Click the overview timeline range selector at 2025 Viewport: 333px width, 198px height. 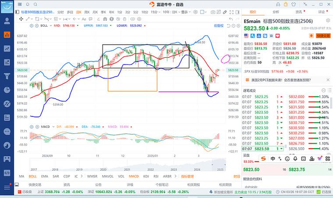click(219, 165)
